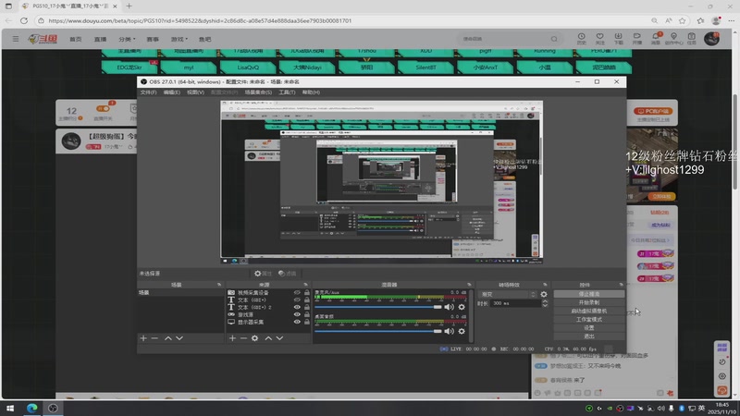
Task: Move source down in Sources list
Action: coord(279,338)
